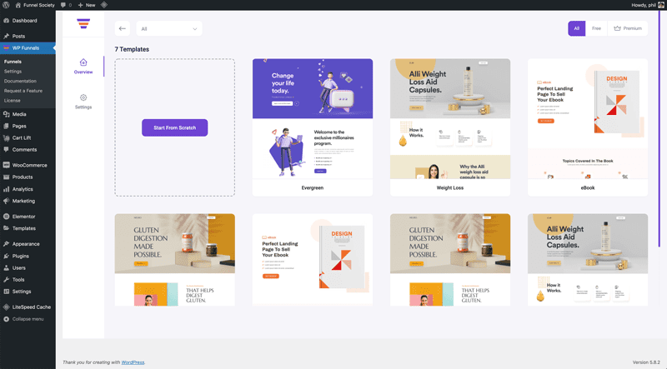Select the Overview tab with home icon
Viewport: 667px width, 369px height.
[83, 67]
